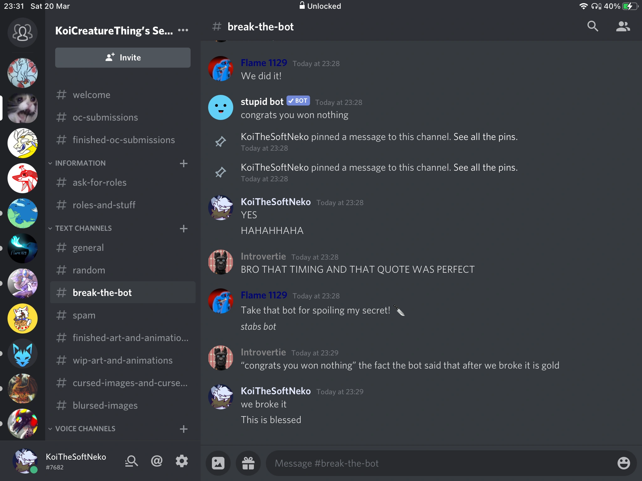Open the friends home icon
Image resolution: width=642 pixels, height=481 pixels.
pyautogui.click(x=23, y=33)
